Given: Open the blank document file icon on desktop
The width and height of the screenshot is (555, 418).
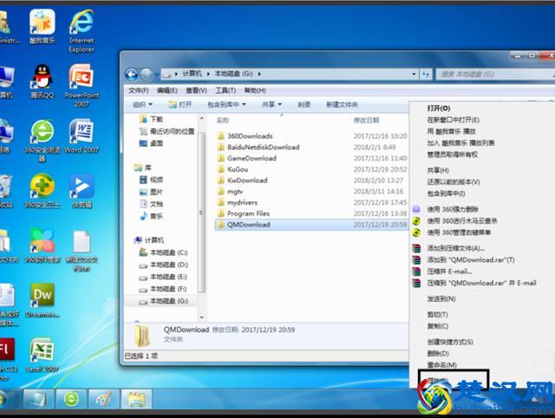Looking at the screenshot, I should [x=82, y=251].
